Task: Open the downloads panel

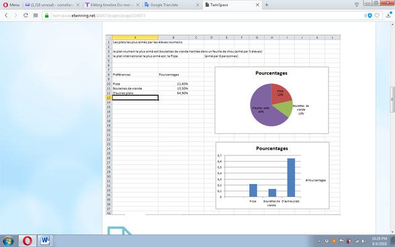Action: (389, 15)
